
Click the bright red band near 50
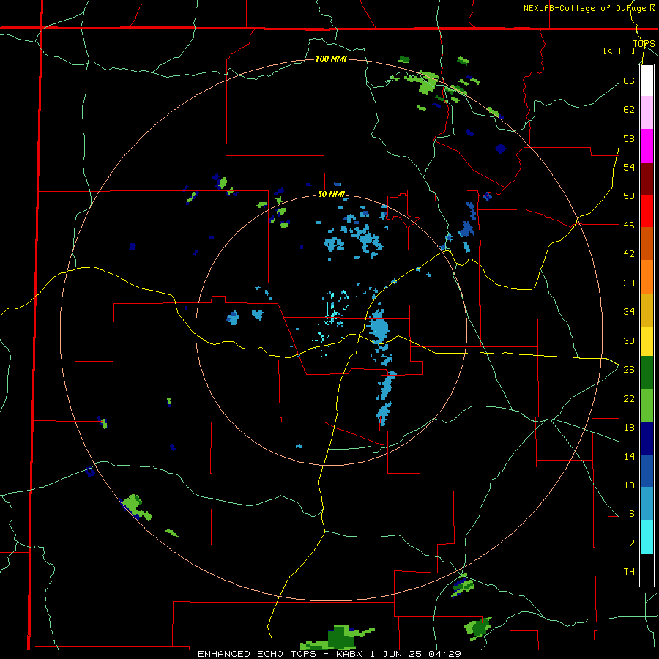tap(647, 211)
